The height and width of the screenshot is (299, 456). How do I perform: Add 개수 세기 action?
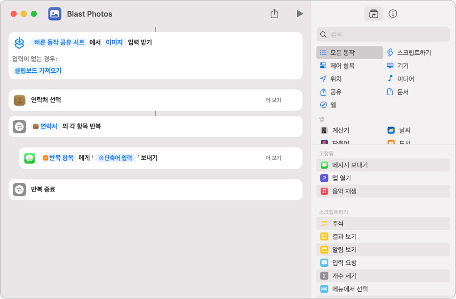point(383,276)
